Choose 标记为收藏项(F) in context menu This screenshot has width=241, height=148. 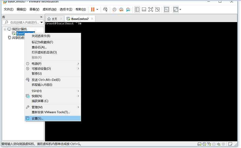pyautogui.click(x=53, y=42)
